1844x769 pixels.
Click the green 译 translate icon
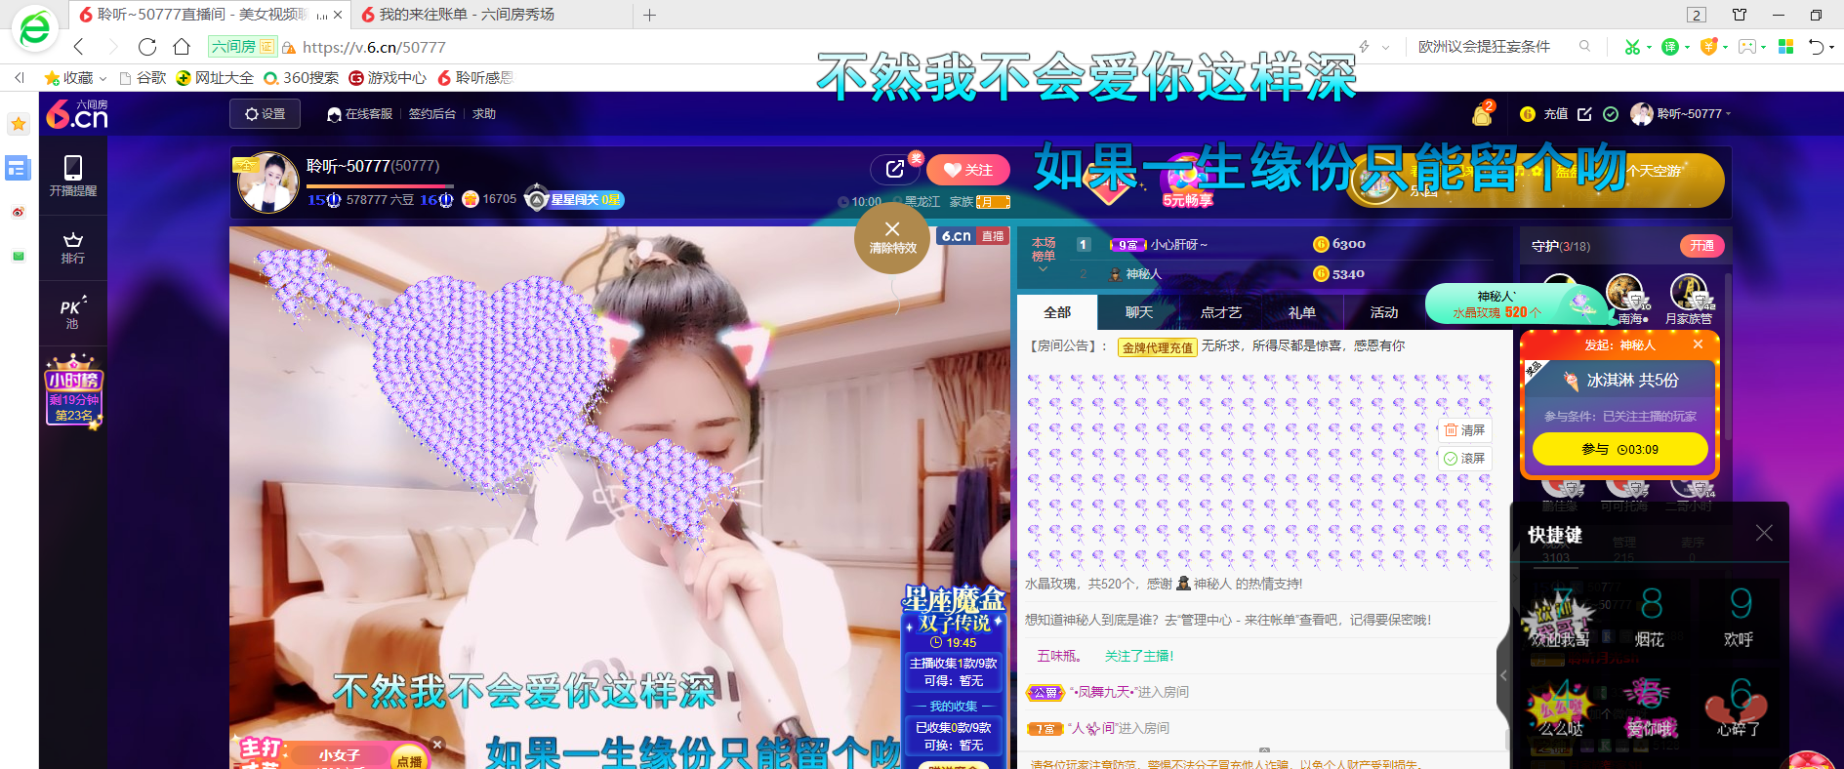pos(1670,47)
